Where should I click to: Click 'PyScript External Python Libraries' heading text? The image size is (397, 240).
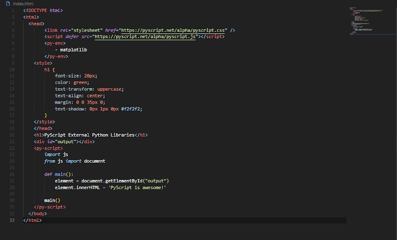point(89,135)
